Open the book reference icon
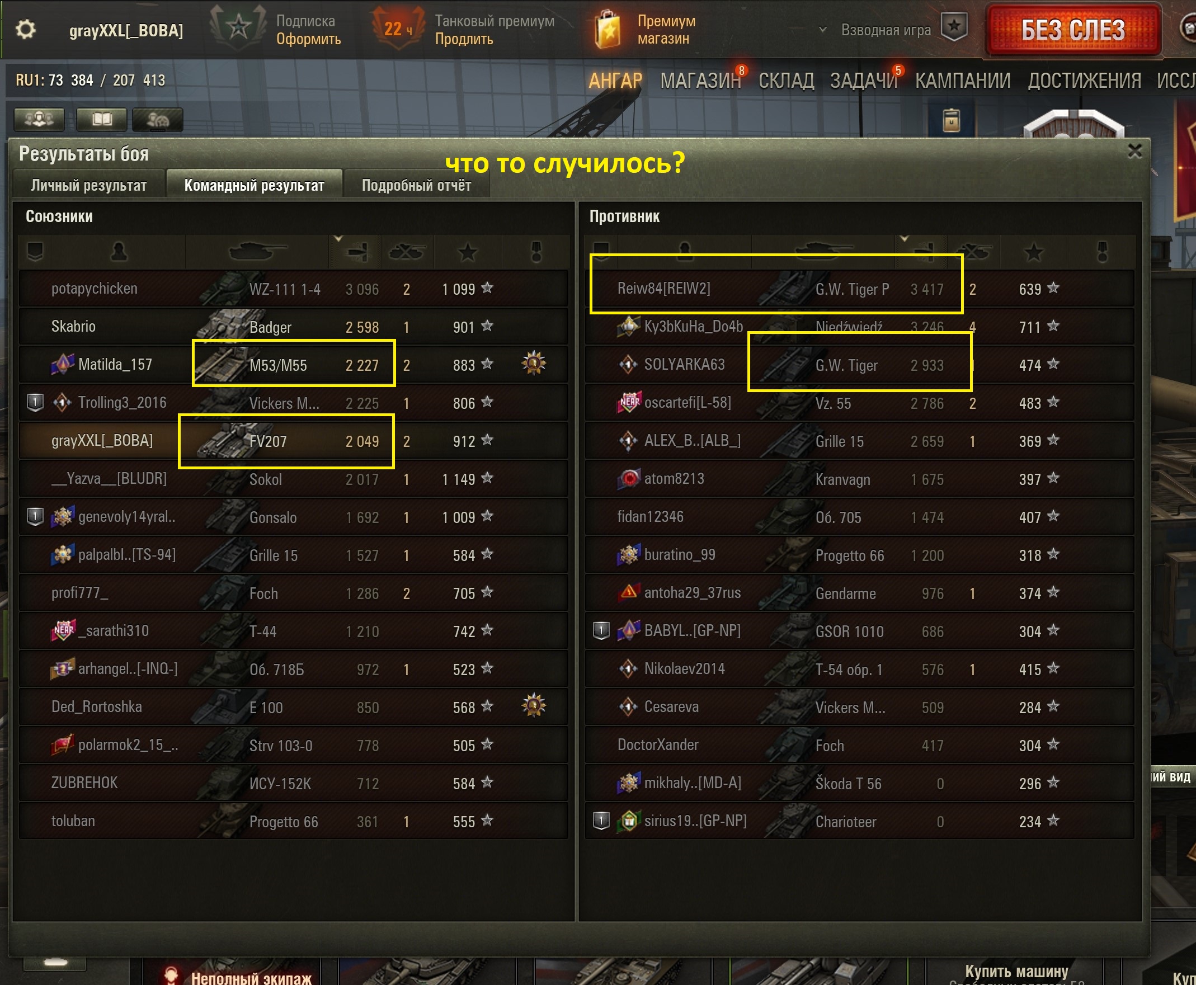Viewport: 1196px width, 985px height. 102,119
